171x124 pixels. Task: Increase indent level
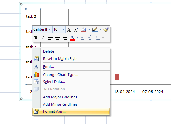pos(91,38)
